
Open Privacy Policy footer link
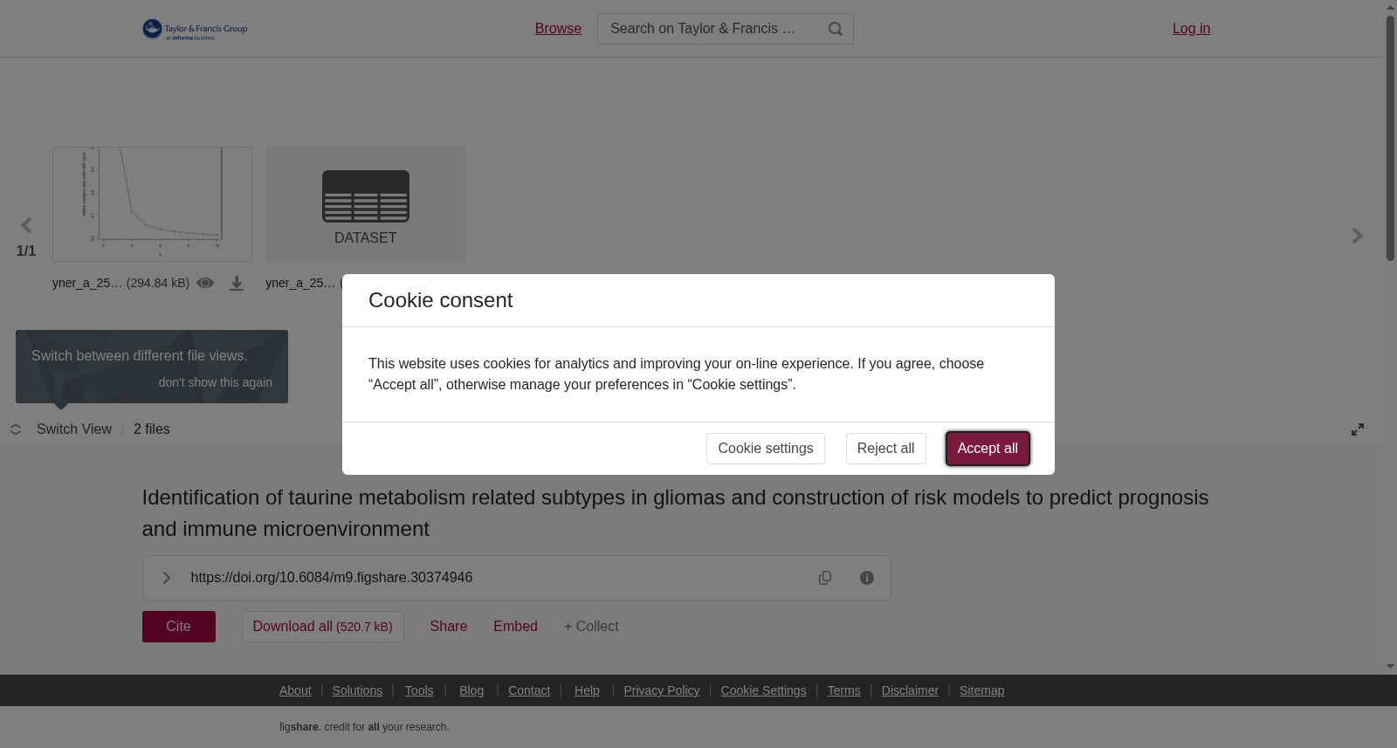(662, 690)
